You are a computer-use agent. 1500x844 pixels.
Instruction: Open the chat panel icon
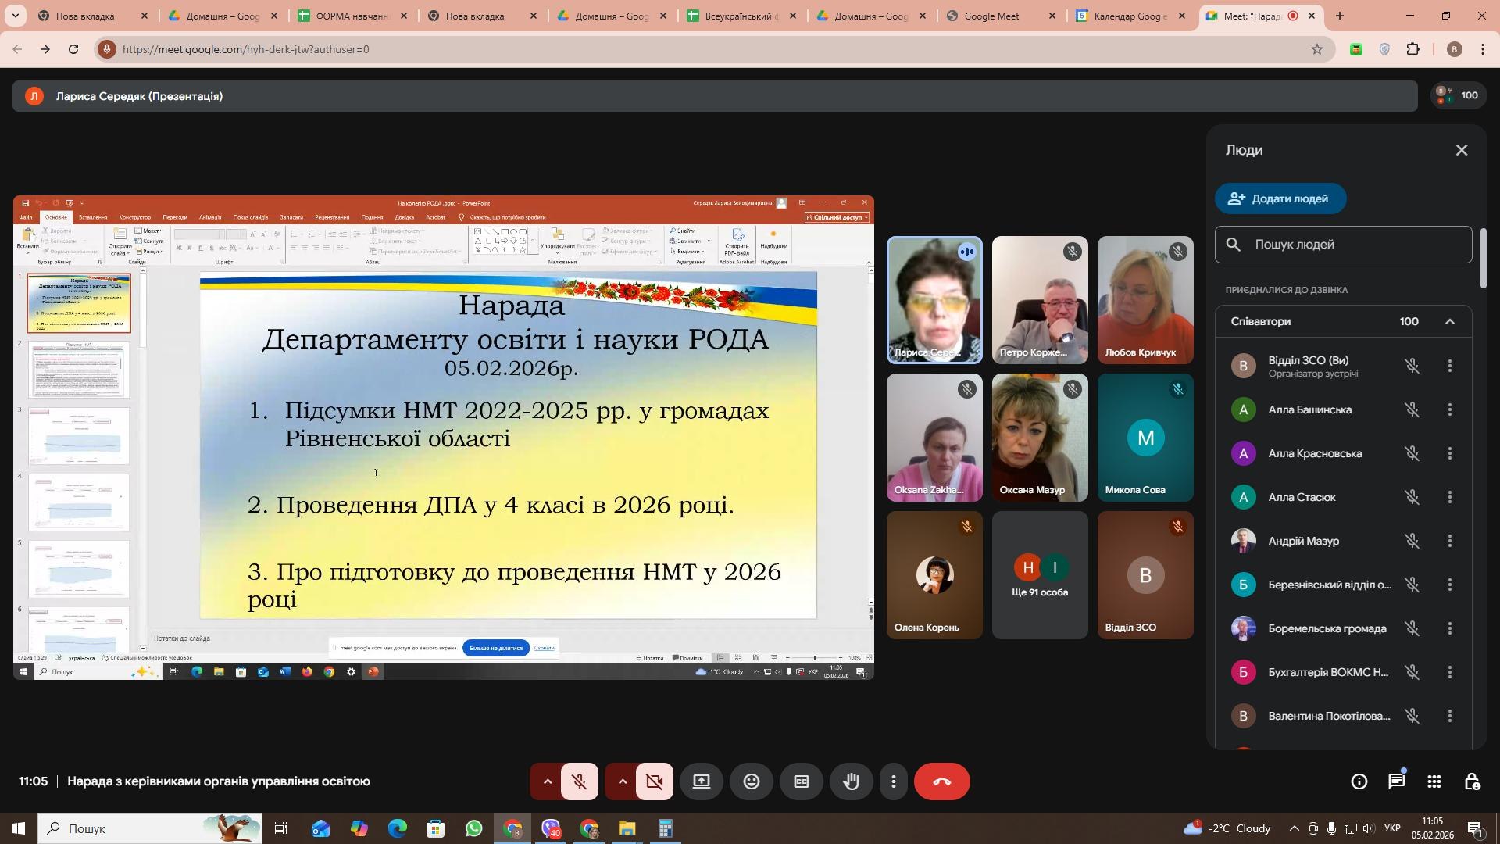coord(1397,782)
